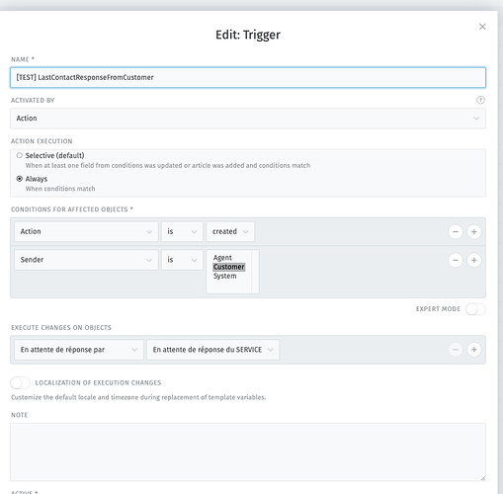The height and width of the screenshot is (494, 503).
Task: Remove the Action condition row with minus
Action: point(456,232)
